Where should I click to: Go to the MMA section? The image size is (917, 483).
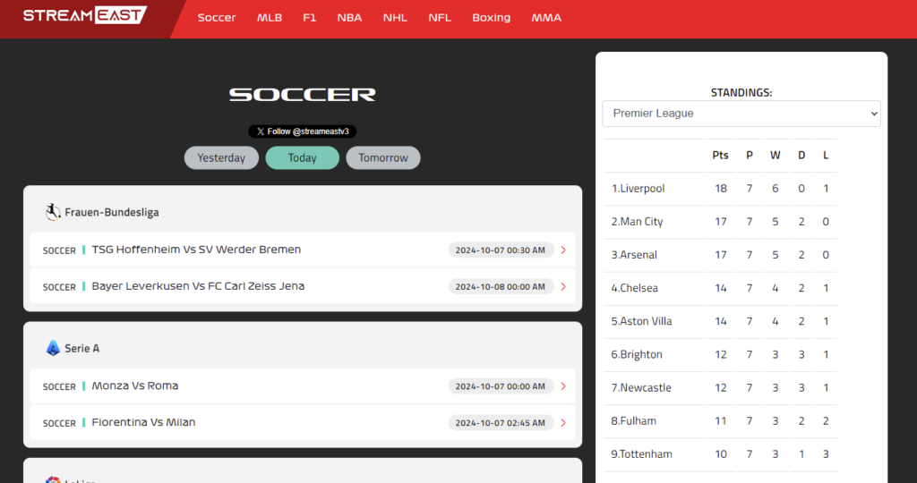(x=546, y=18)
